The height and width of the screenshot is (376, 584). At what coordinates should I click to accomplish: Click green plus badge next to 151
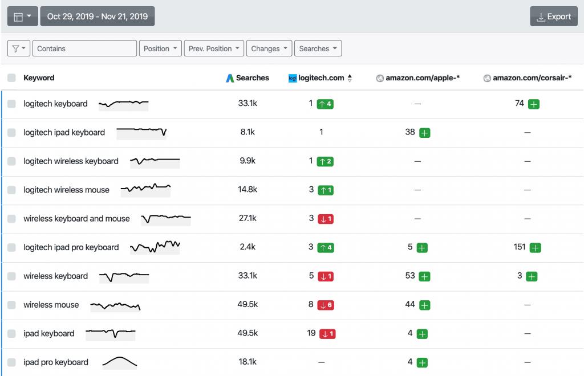click(x=535, y=248)
